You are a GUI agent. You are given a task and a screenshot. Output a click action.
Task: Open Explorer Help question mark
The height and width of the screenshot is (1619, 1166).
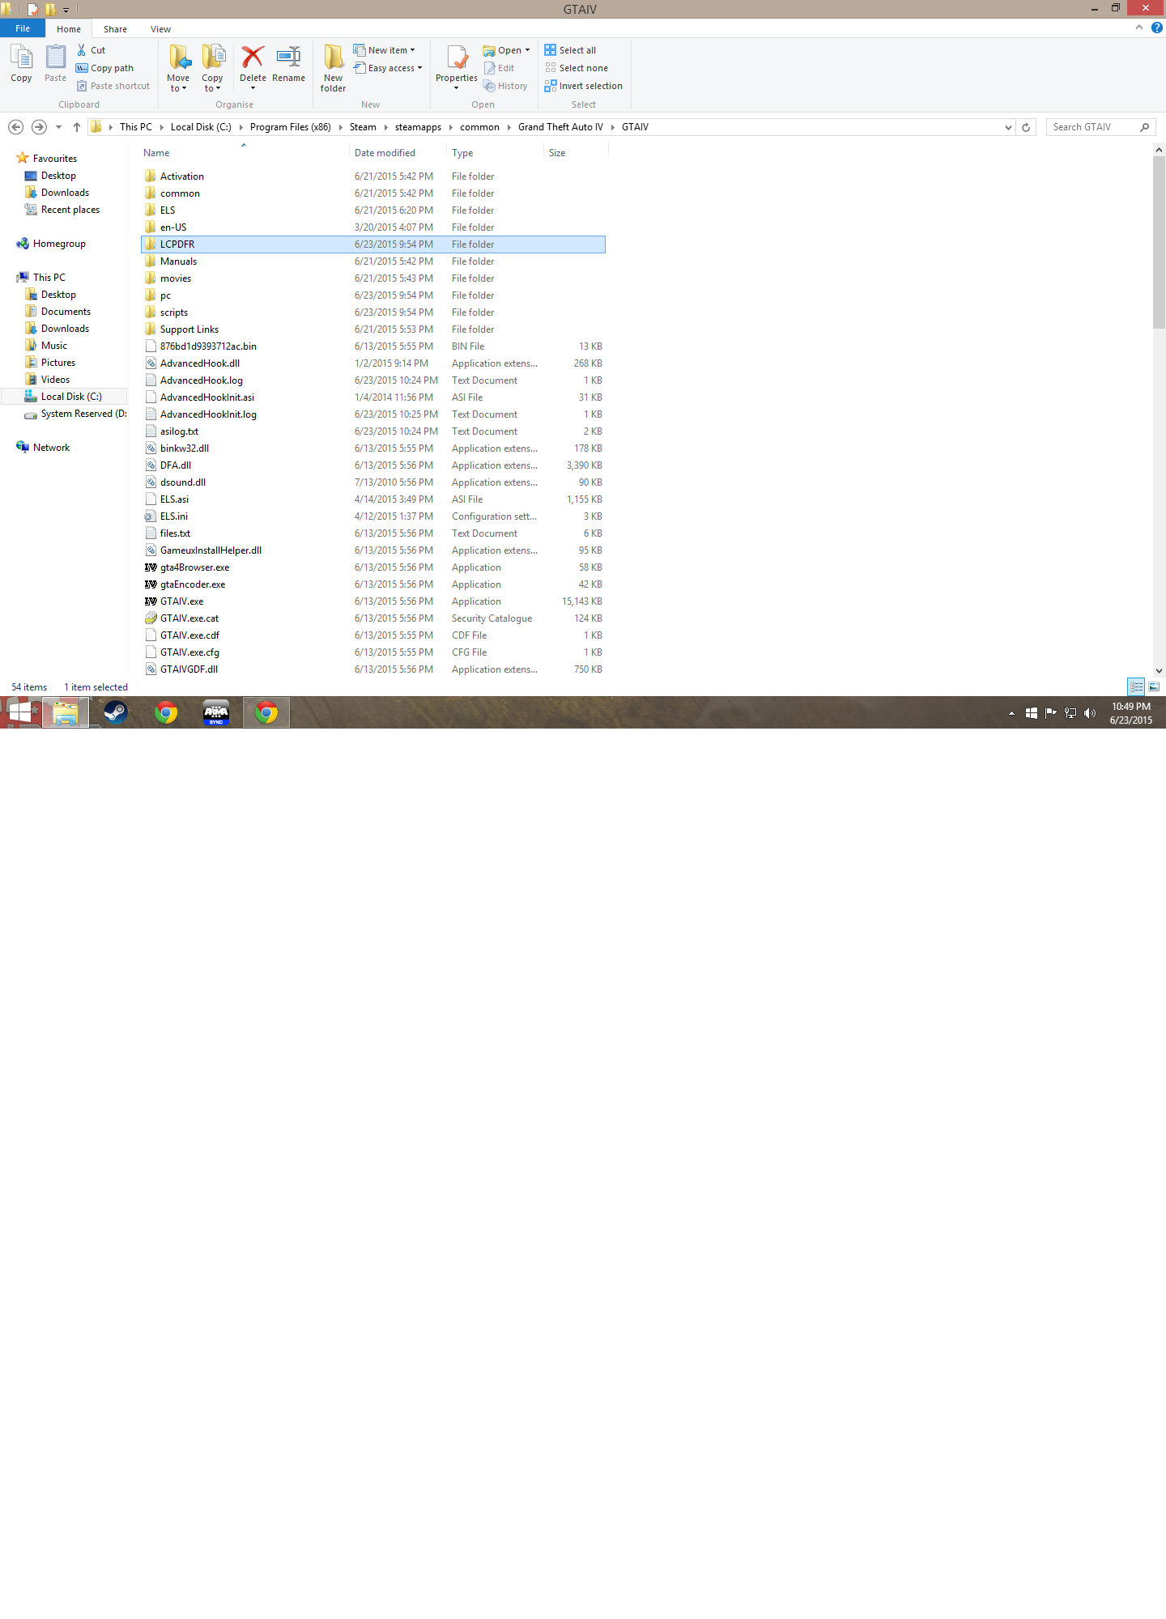[x=1156, y=28]
